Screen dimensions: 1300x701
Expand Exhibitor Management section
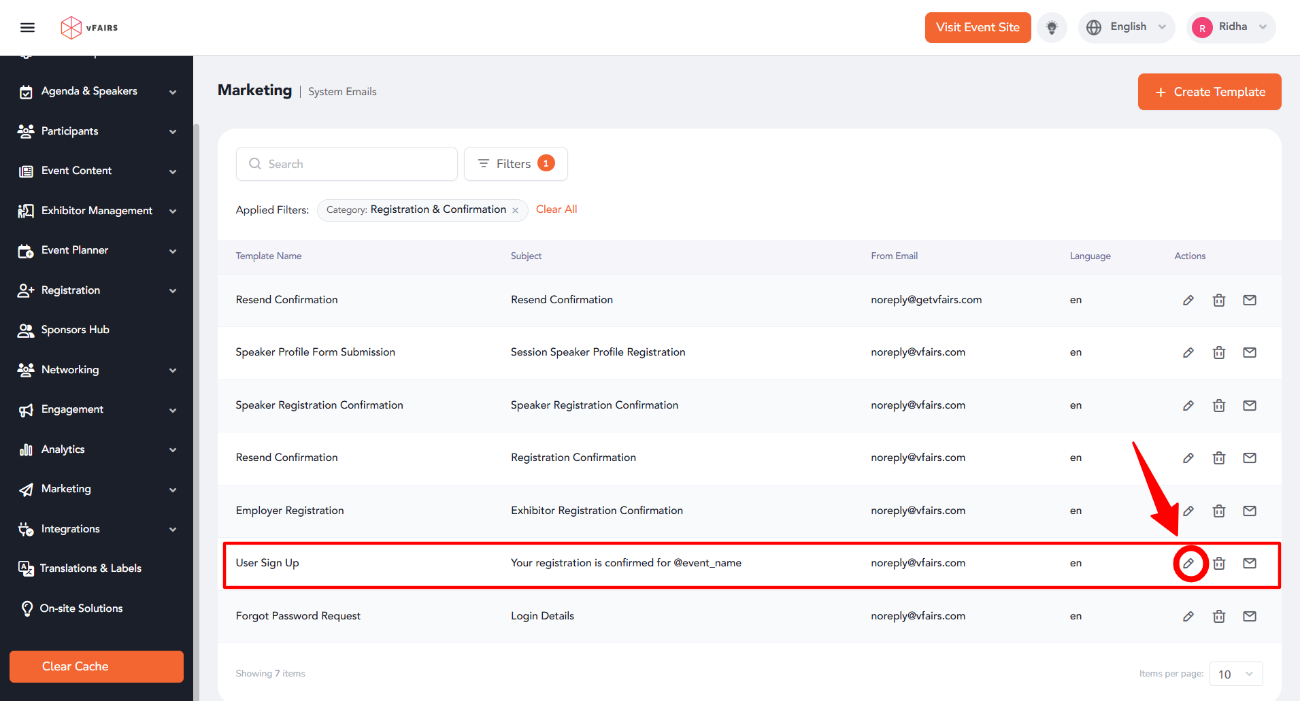click(97, 211)
